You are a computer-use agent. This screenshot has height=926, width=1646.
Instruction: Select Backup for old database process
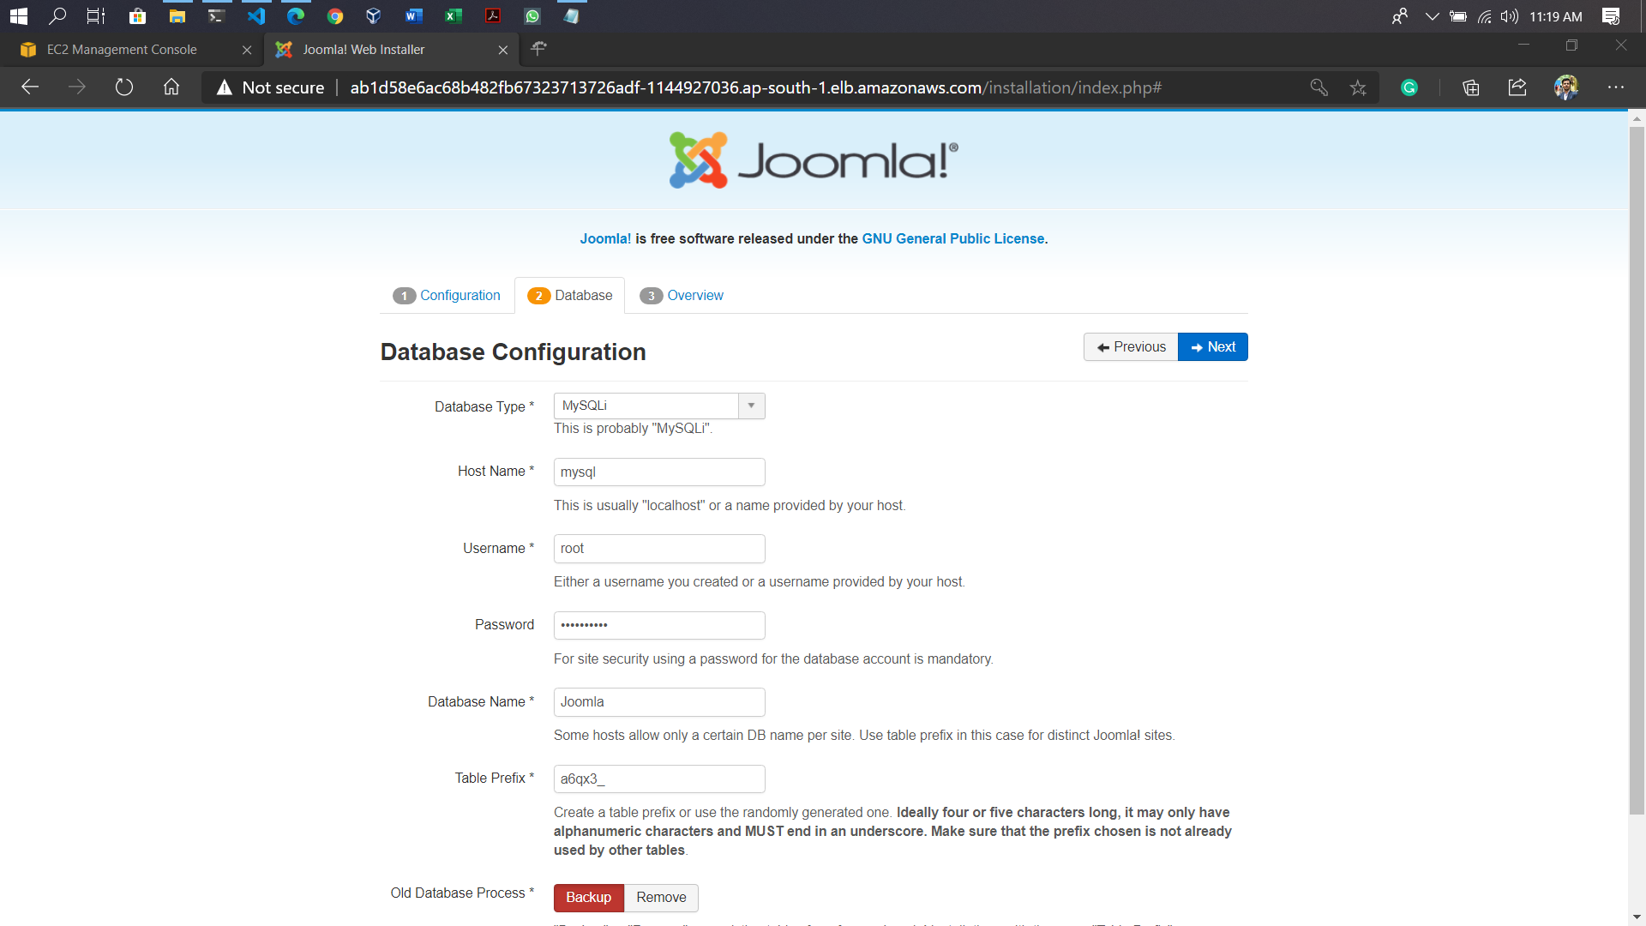[588, 898]
